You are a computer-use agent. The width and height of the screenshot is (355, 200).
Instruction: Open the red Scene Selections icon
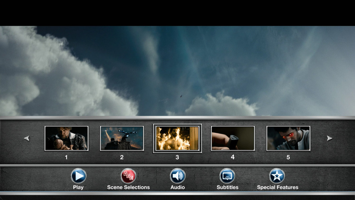128,176
